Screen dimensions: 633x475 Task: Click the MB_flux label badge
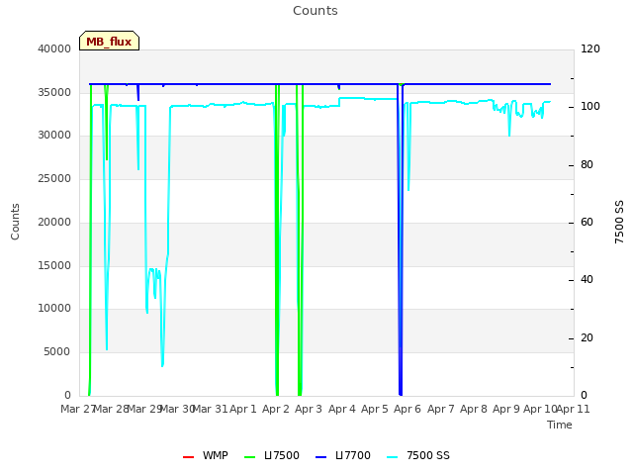[109, 41]
